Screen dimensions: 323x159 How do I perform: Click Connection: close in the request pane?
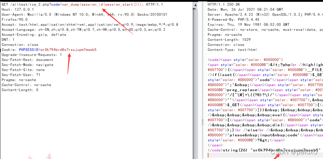click(x=20, y=45)
